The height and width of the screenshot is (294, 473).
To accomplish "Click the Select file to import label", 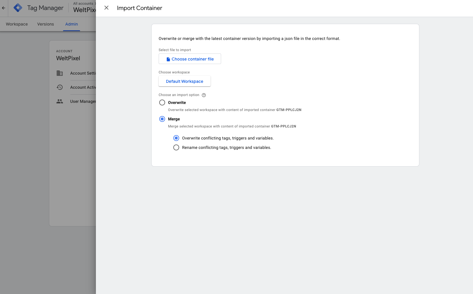I will tap(175, 50).
